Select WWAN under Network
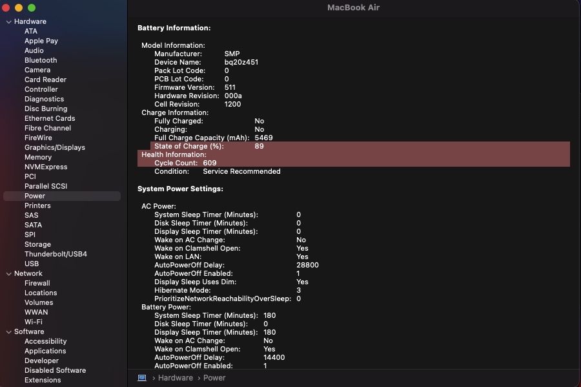Screen dimensions: 581x387 pyautogui.click(x=36, y=312)
